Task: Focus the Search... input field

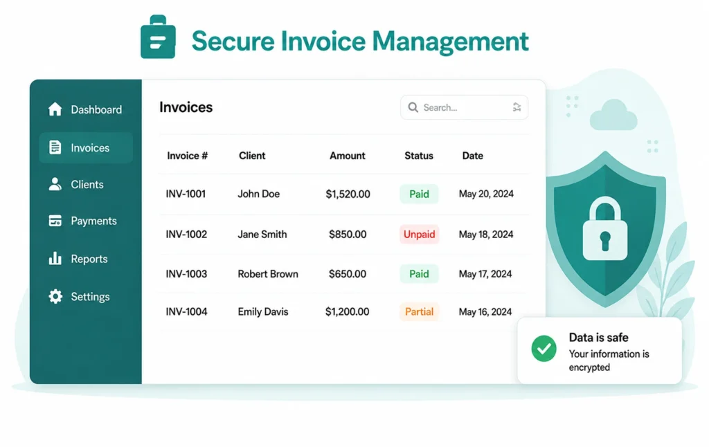Action: (x=464, y=107)
